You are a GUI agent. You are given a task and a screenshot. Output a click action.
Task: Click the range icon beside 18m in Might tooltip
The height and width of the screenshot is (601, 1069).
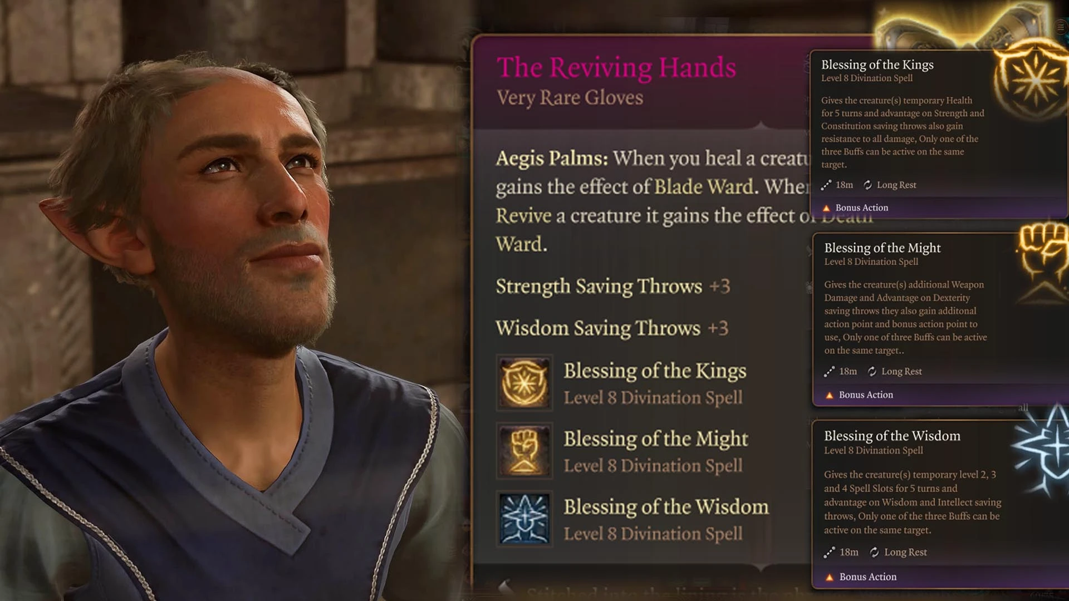[x=829, y=371]
